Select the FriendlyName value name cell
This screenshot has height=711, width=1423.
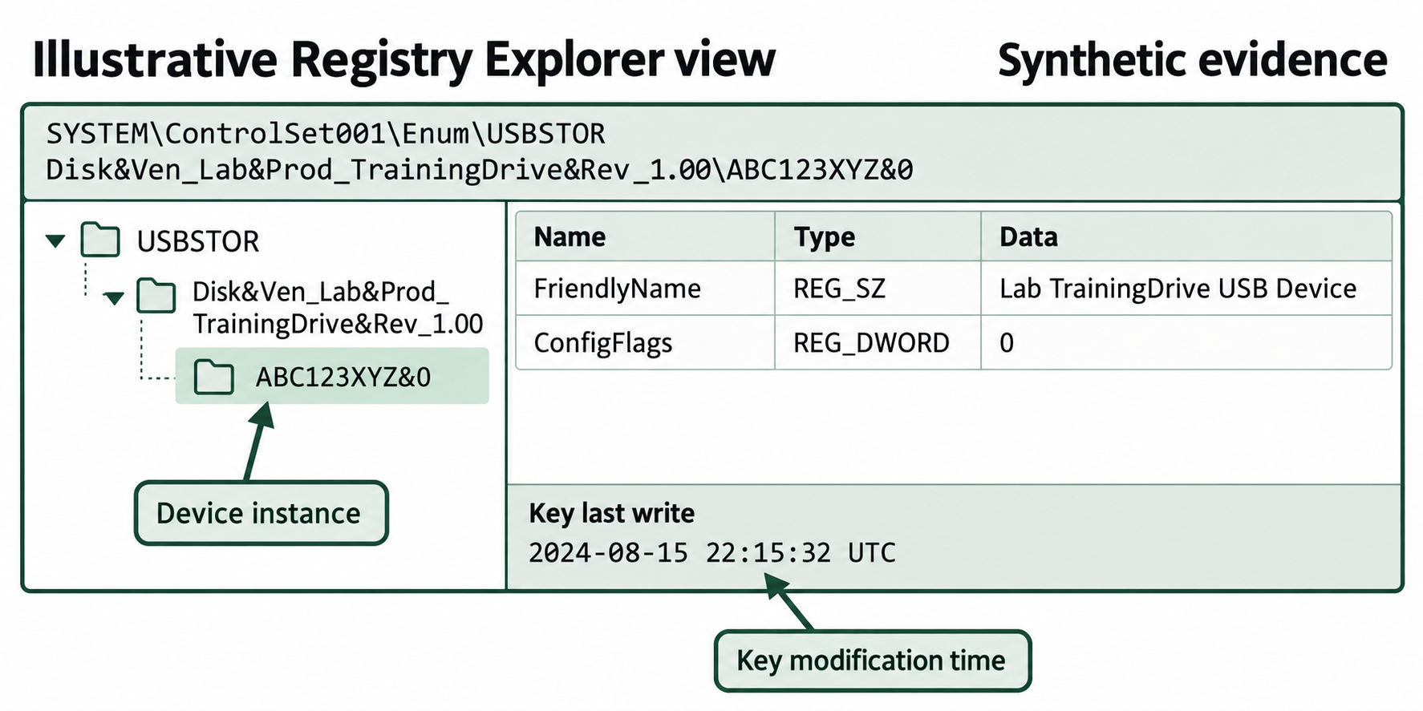coord(645,288)
